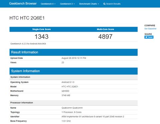Click Set Baseline link under Compare
The width and height of the screenshot is (160, 124).
(x=150, y=29)
